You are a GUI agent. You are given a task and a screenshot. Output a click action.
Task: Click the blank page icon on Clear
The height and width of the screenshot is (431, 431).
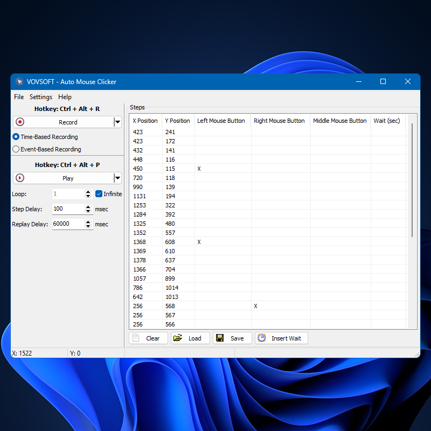pyautogui.click(x=136, y=338)
